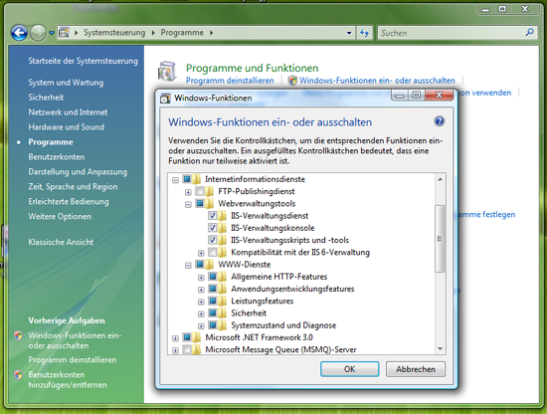Click the grayed forward navigation arrow

point(38,33)
